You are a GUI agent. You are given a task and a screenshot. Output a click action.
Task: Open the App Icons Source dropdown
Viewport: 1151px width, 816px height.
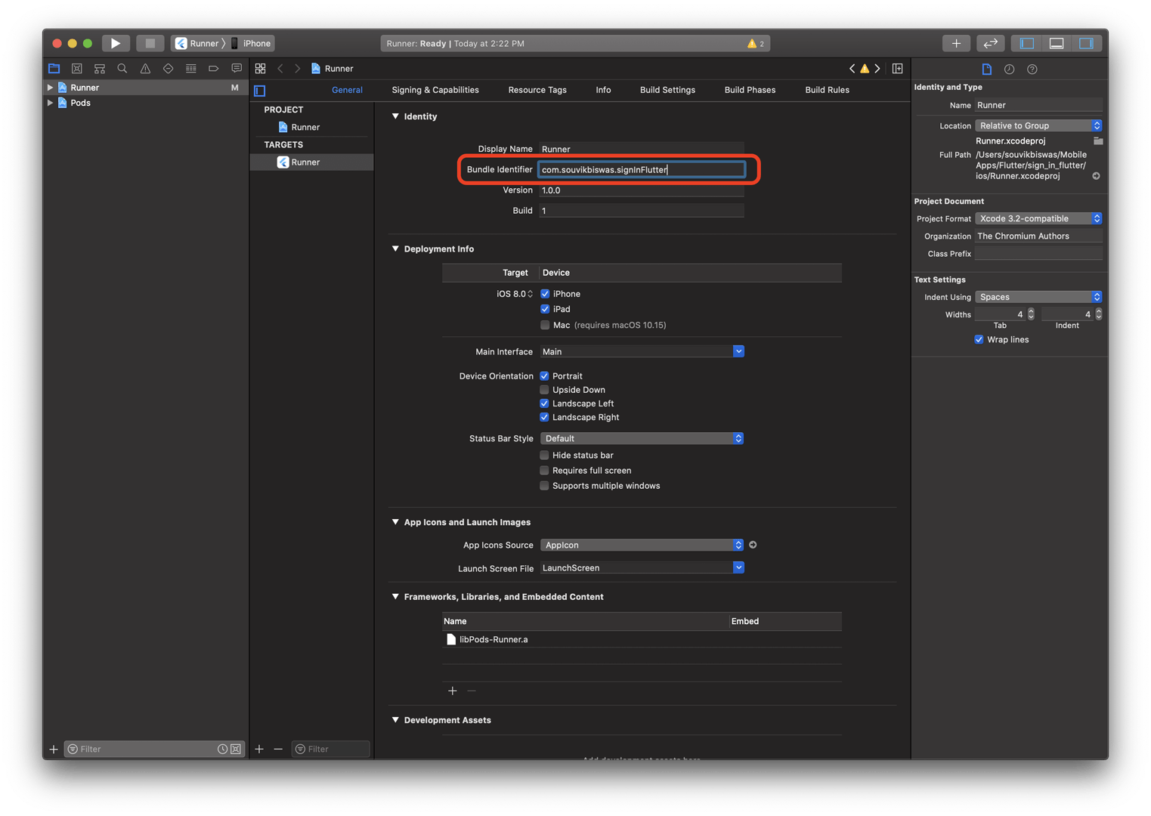click(x=642, y=545)
